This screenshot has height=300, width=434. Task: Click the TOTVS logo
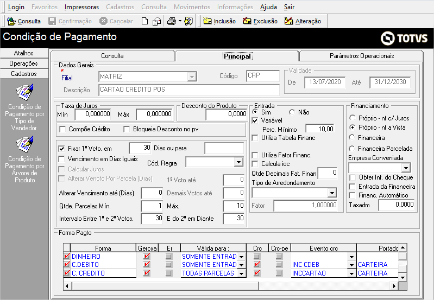tap(404, 38)
